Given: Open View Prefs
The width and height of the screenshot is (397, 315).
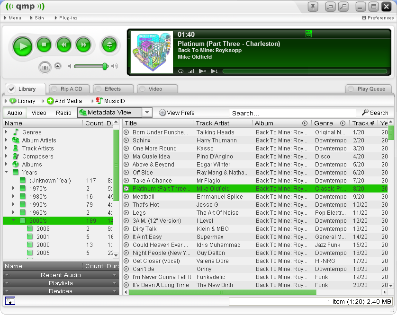Looking at the screenshot, I should coord(177,113).
